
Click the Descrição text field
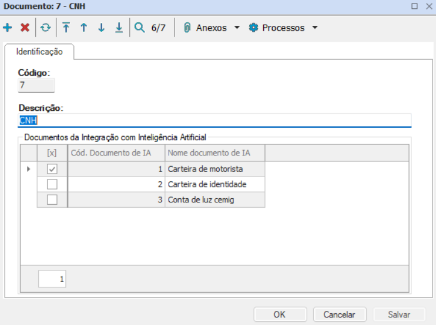pos(214,120)
